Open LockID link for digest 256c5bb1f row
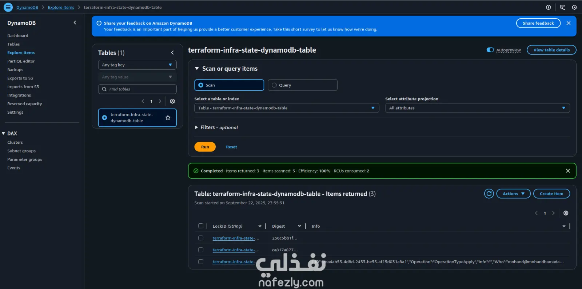The image size is (582, 289). point(236,238)
